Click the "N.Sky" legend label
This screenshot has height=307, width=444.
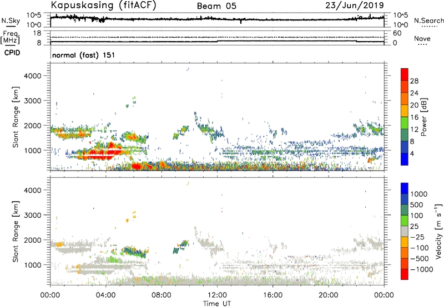pos(11,21)
